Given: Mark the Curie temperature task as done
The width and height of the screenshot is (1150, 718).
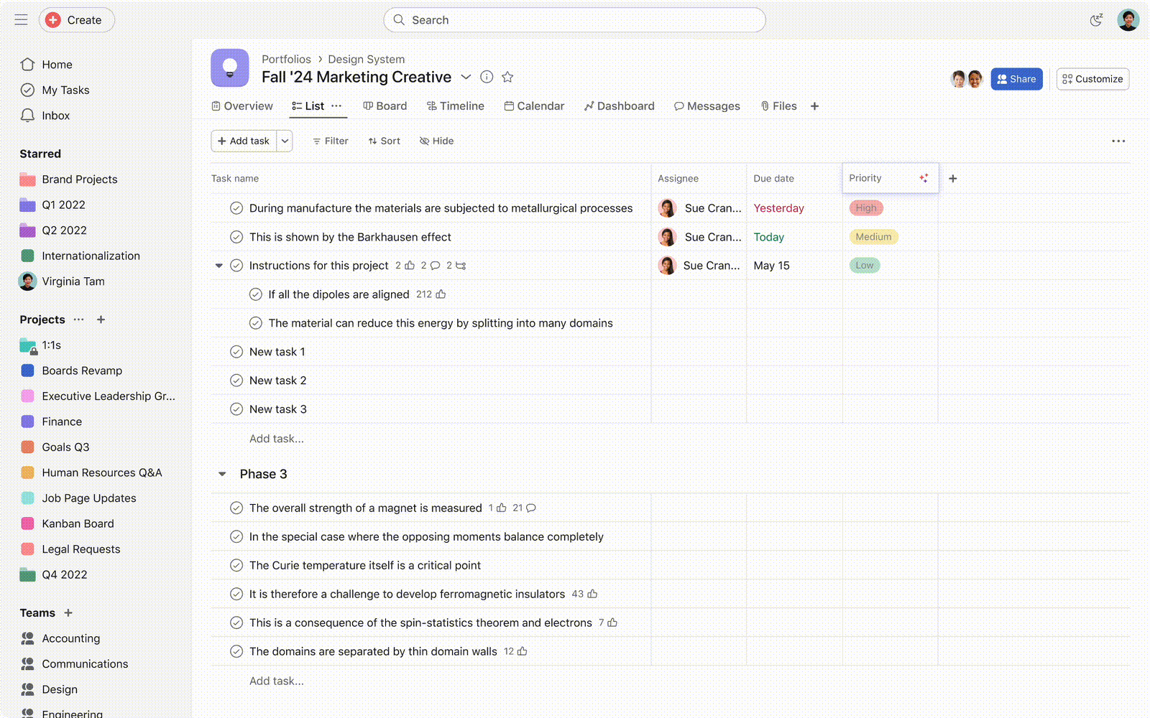Looking at the screenshot, I should (x=236, y=565).
